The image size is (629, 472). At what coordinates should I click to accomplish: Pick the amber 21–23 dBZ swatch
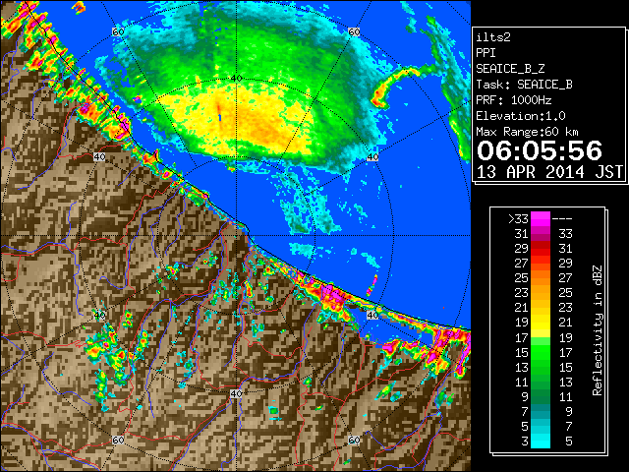(541, 308)
